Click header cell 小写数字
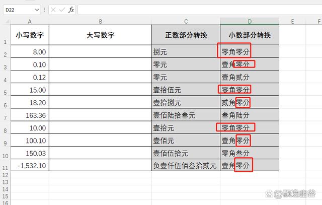This screenshot has width=322, height=205. coord(30,35)
